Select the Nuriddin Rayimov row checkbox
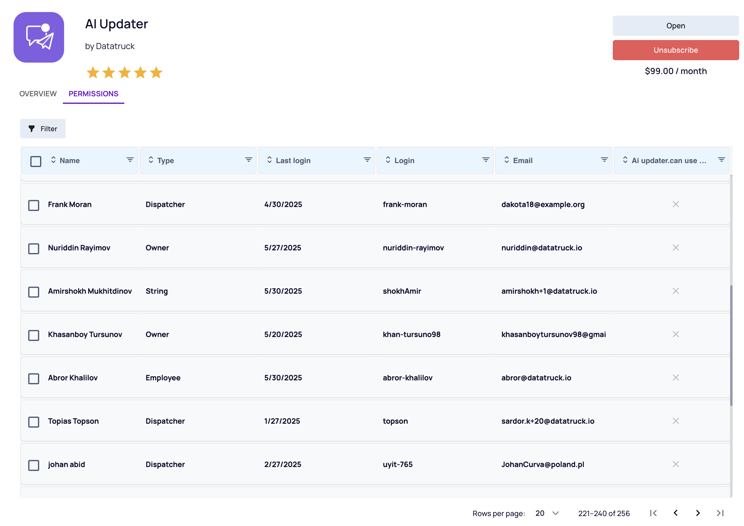744x526 pixels. pos(34,249)
